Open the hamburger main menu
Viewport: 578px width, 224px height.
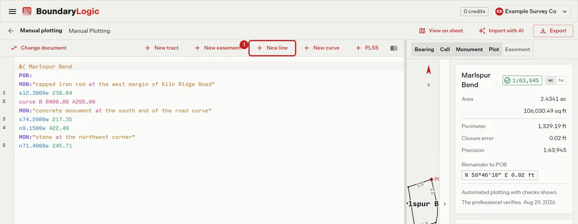(x=13, y=12)
